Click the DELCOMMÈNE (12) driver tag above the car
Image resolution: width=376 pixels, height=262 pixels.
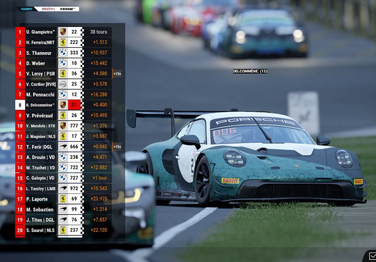(250, 71)
